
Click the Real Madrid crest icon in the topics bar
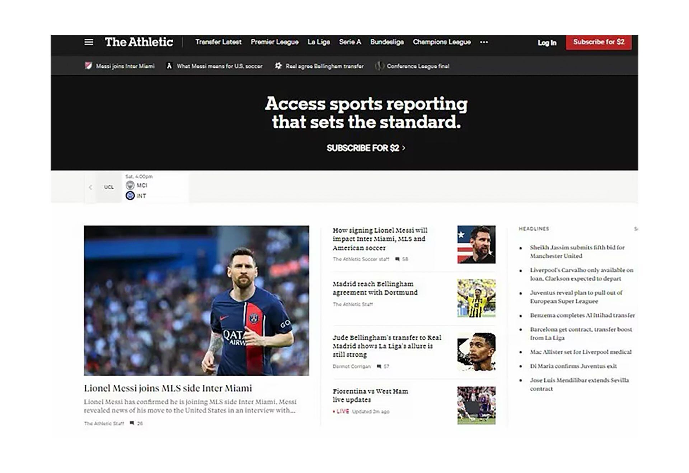coord(278,66)
